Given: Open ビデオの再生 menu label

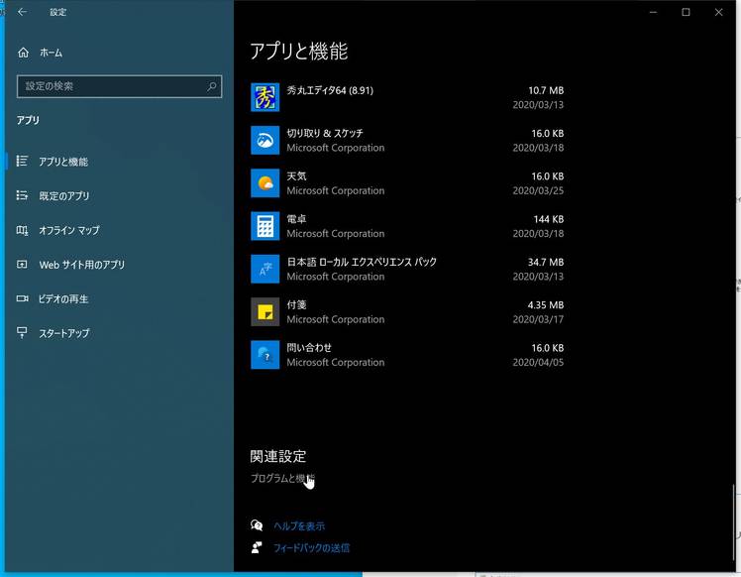Looking at the screenshot, I should click(x=63, y=298).
